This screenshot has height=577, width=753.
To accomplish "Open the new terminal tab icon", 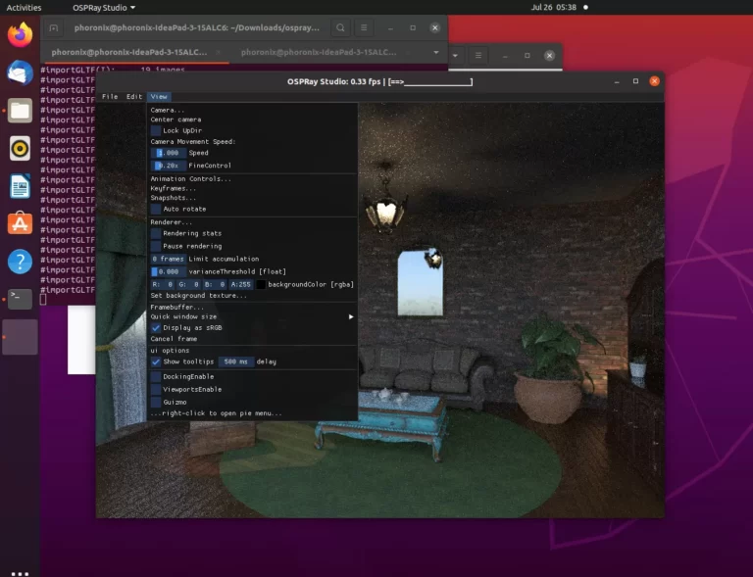I will tap(53, 28).
